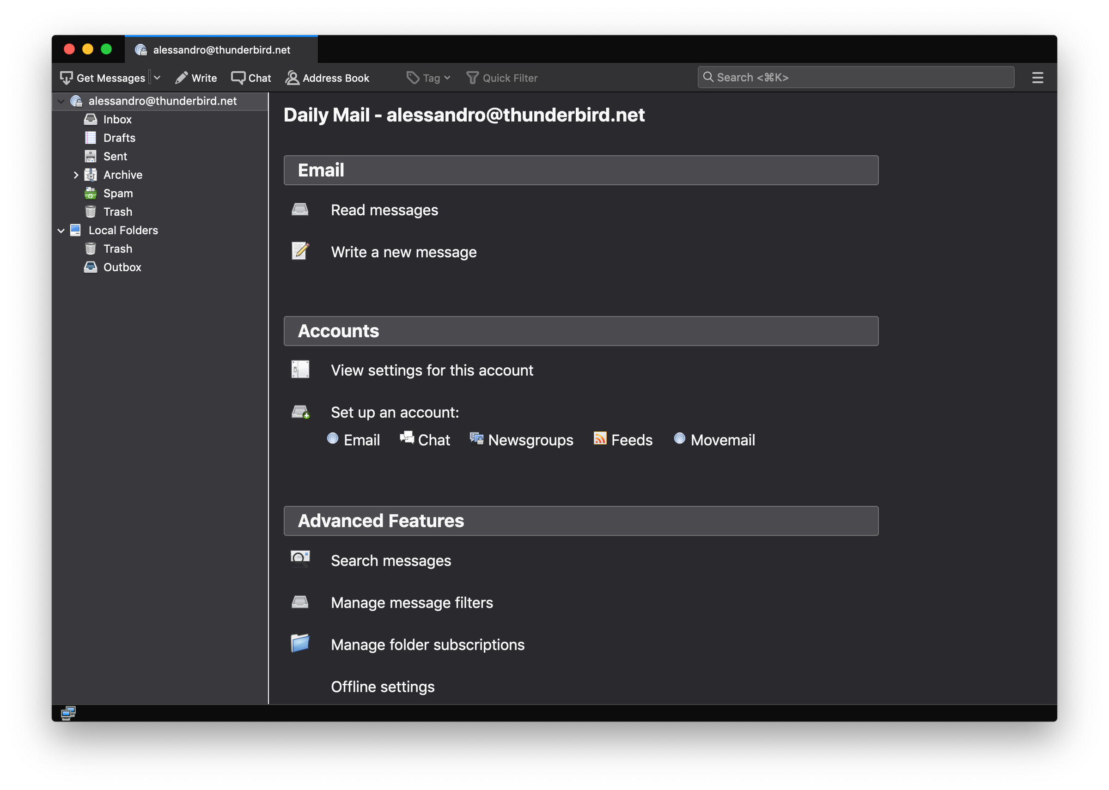This screenshot has height=790, width=1109.
Task: Click the Outbox folder icon
Action: [91, 267]
